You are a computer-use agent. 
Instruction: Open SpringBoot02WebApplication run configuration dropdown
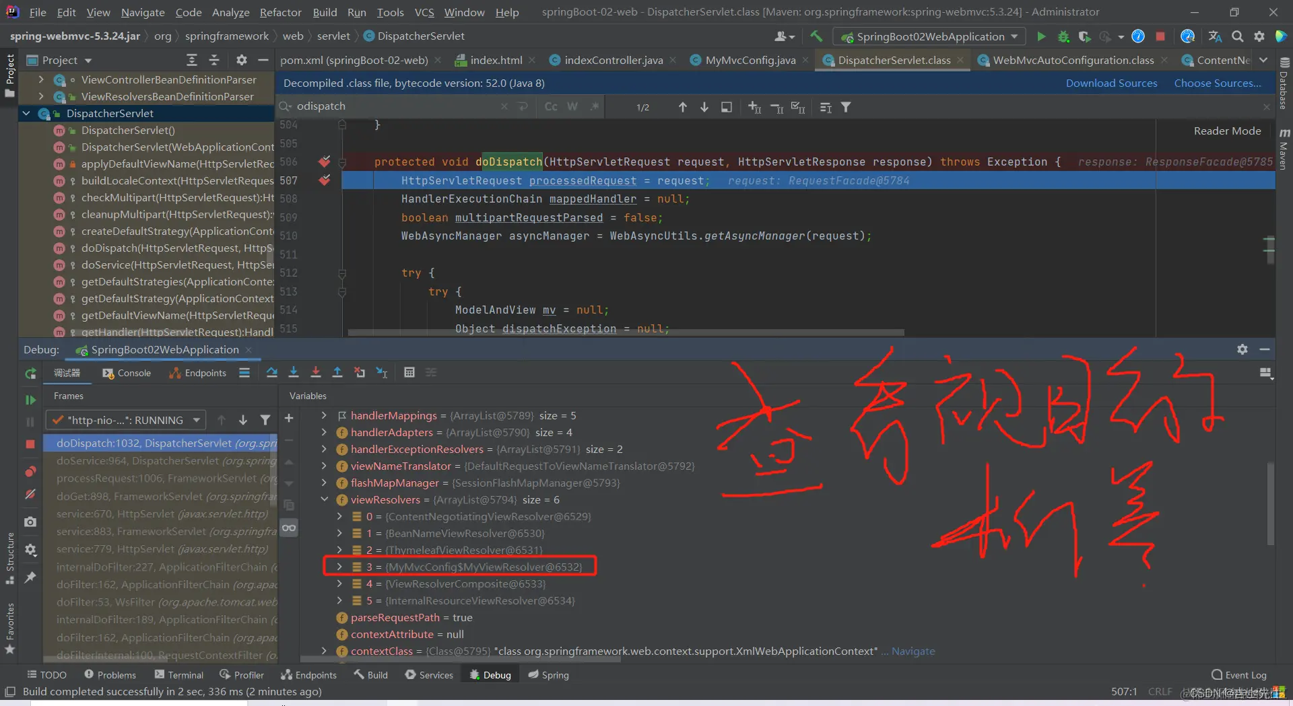pos(929,36)
